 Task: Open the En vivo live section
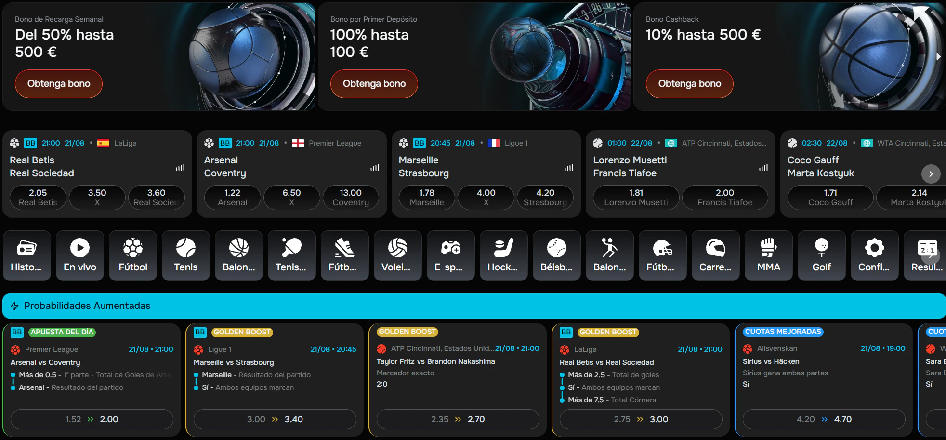(80, 255)
